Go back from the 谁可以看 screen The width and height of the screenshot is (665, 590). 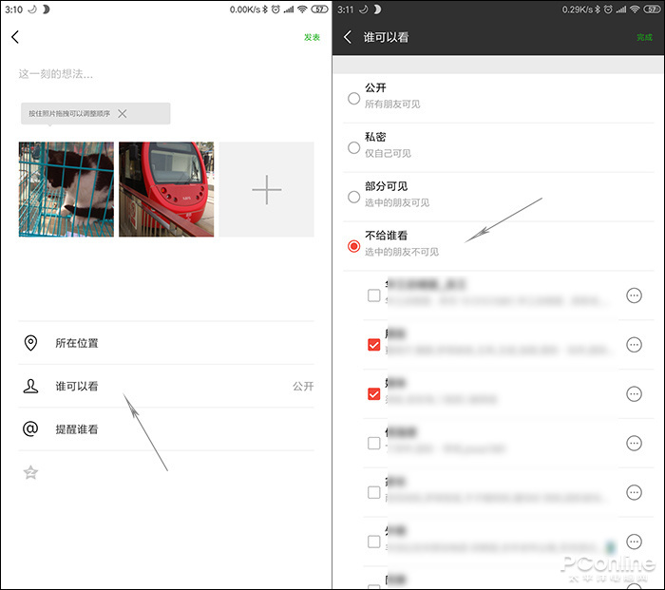click(348, 37)
